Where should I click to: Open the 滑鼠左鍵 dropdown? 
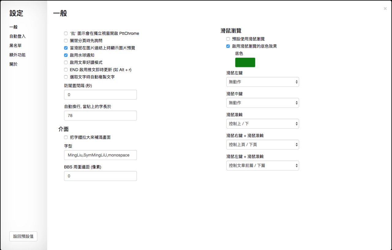coord(262,82)
